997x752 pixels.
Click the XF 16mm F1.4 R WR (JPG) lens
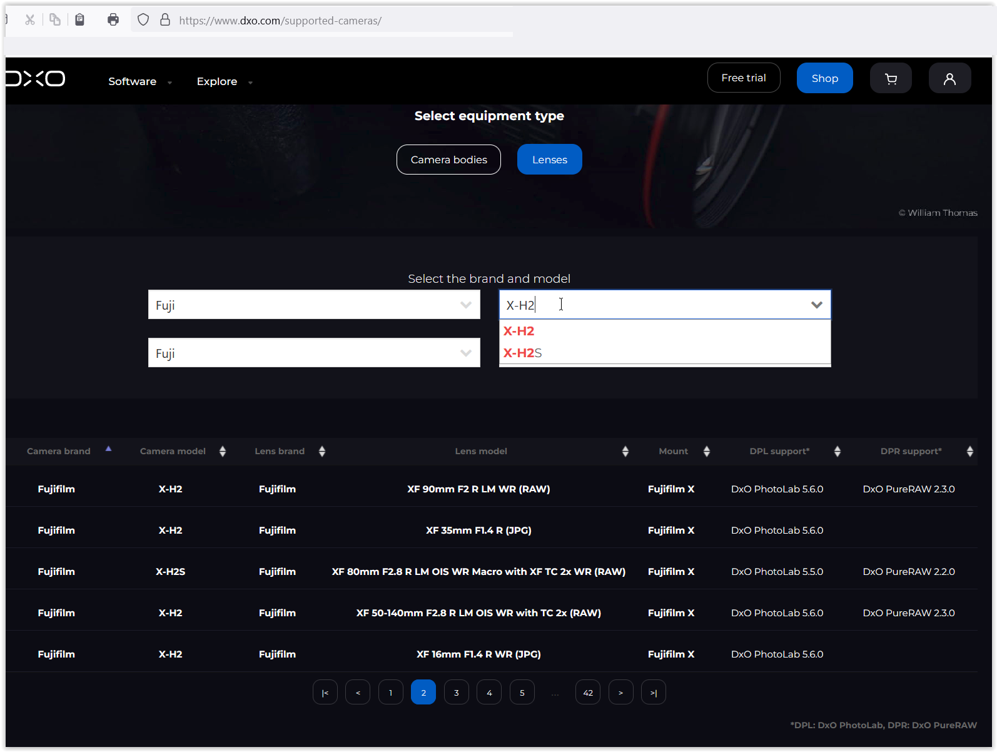click(x=478, y=654)
